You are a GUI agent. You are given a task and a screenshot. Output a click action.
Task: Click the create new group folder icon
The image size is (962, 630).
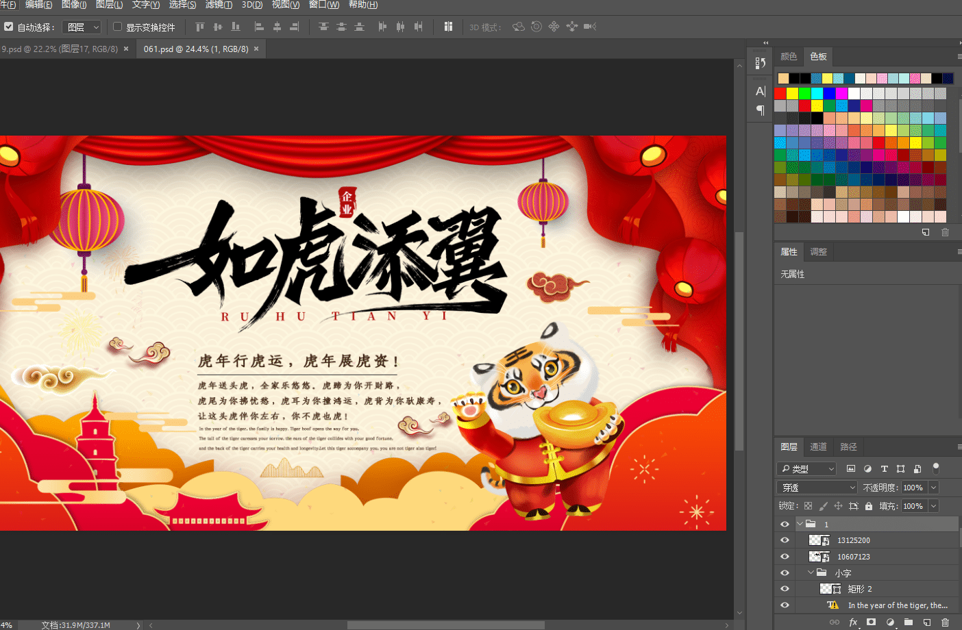pyautogui.click(x=908, y=622)
